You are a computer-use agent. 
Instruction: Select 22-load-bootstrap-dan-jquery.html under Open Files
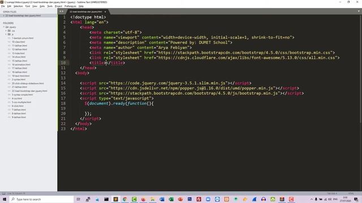pyautogui.click(x=23, y=16)
